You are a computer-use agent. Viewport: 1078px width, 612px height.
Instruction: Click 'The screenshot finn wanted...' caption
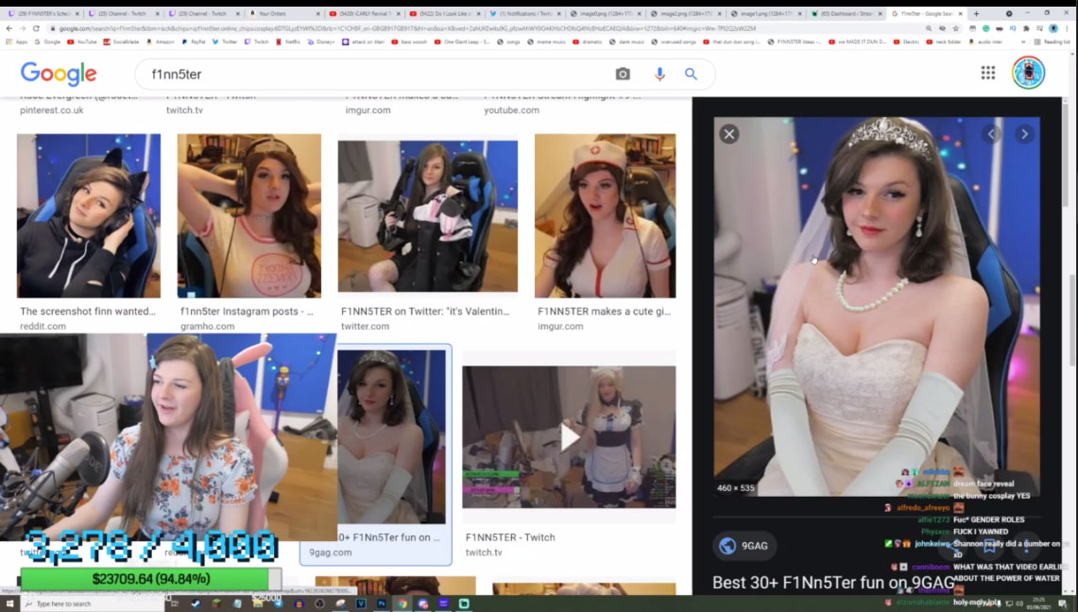[88, 311]
